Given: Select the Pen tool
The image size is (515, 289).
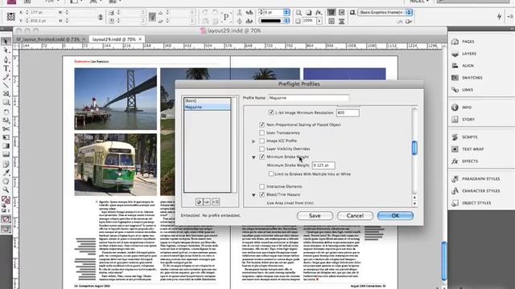Looking at the screenshot, I should 6,59.
